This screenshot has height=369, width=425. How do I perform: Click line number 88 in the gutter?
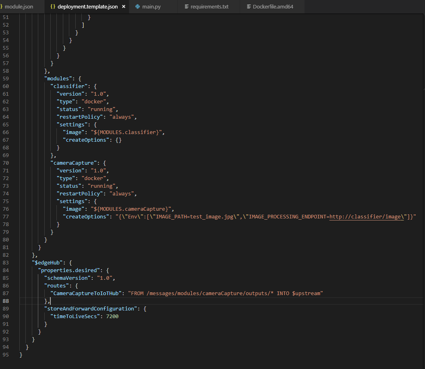[x=6, y=301]
